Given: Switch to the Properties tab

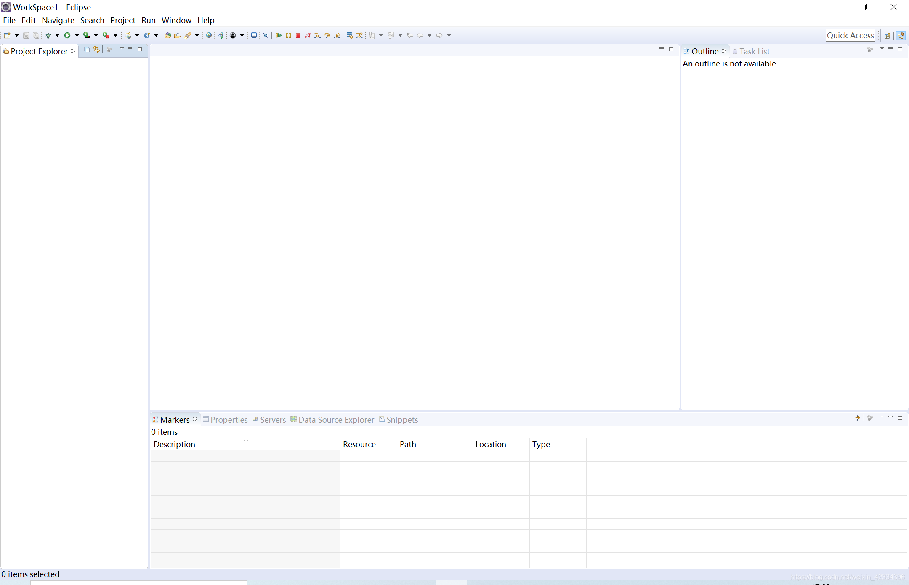Looking at the screenshot, I should (225, 420).
